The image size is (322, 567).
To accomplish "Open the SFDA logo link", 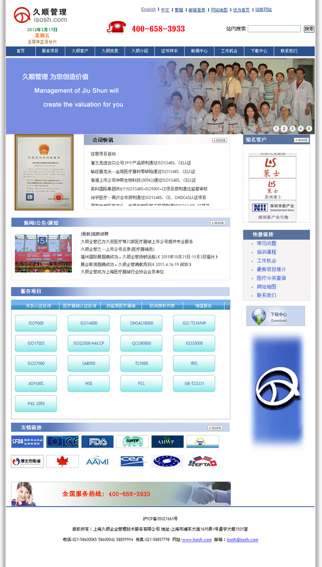I will point(27,442).
